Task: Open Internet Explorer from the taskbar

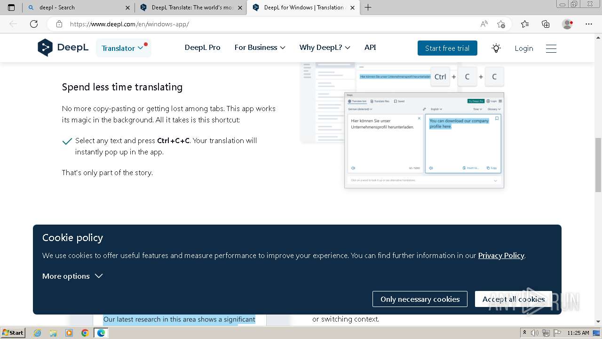Action: click(37, 333)
